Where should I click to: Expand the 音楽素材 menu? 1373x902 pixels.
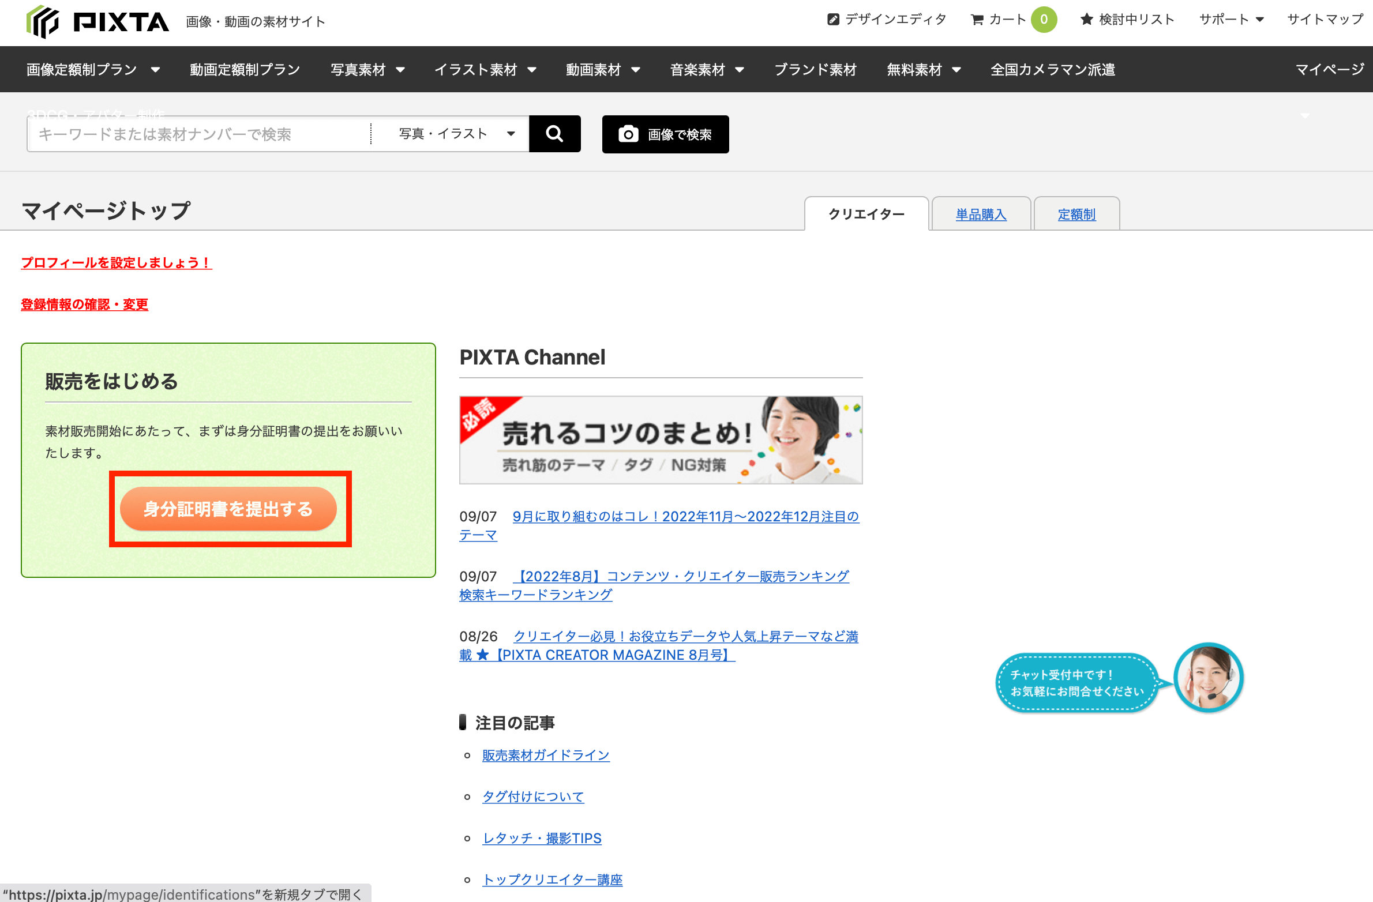pyautogui.click(x=707, y=70)
